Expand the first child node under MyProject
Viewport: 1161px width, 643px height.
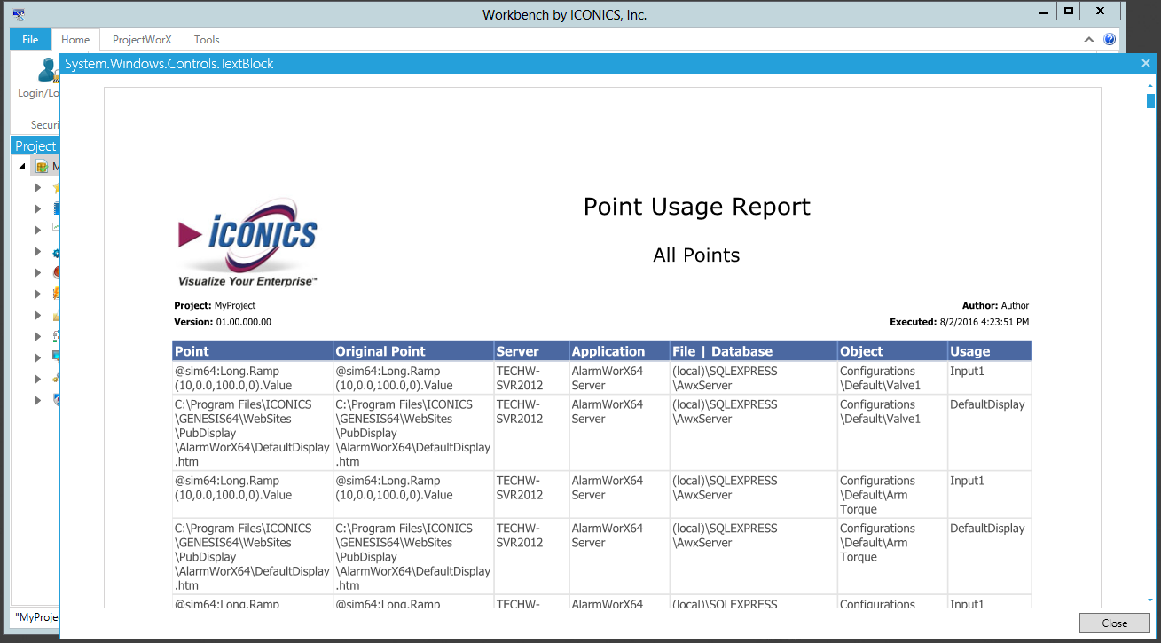pos(38,188)
